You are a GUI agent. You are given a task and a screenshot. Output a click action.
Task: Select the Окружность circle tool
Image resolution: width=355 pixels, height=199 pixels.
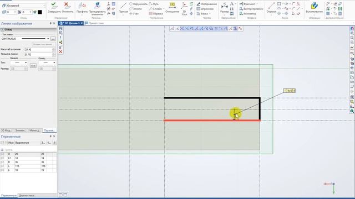[x=138, y=4]
